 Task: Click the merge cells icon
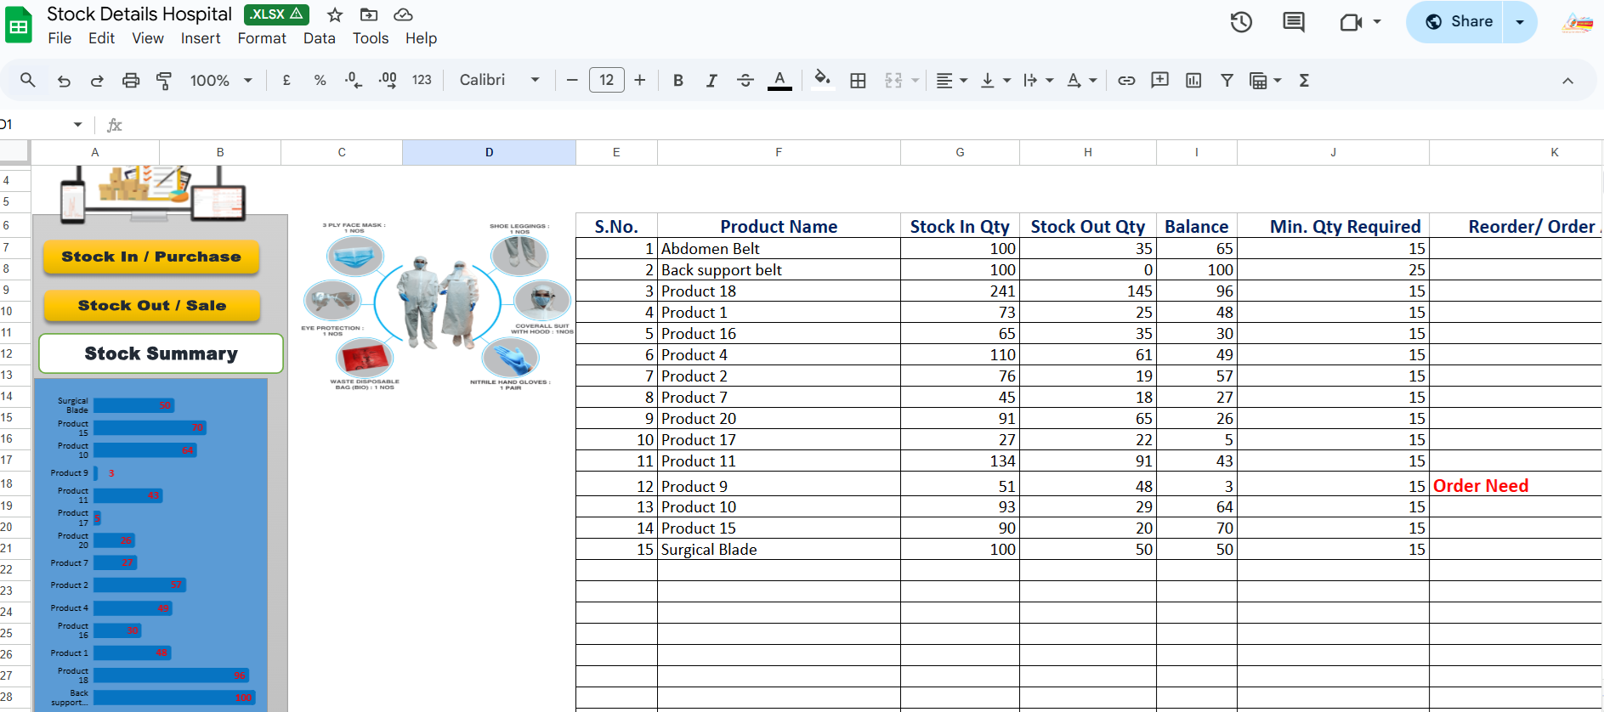(x=893, y=80)
